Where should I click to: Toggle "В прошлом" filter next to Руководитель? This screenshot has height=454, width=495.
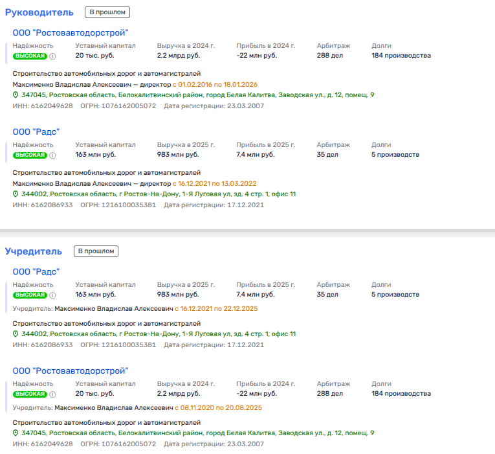coord(107,12)
